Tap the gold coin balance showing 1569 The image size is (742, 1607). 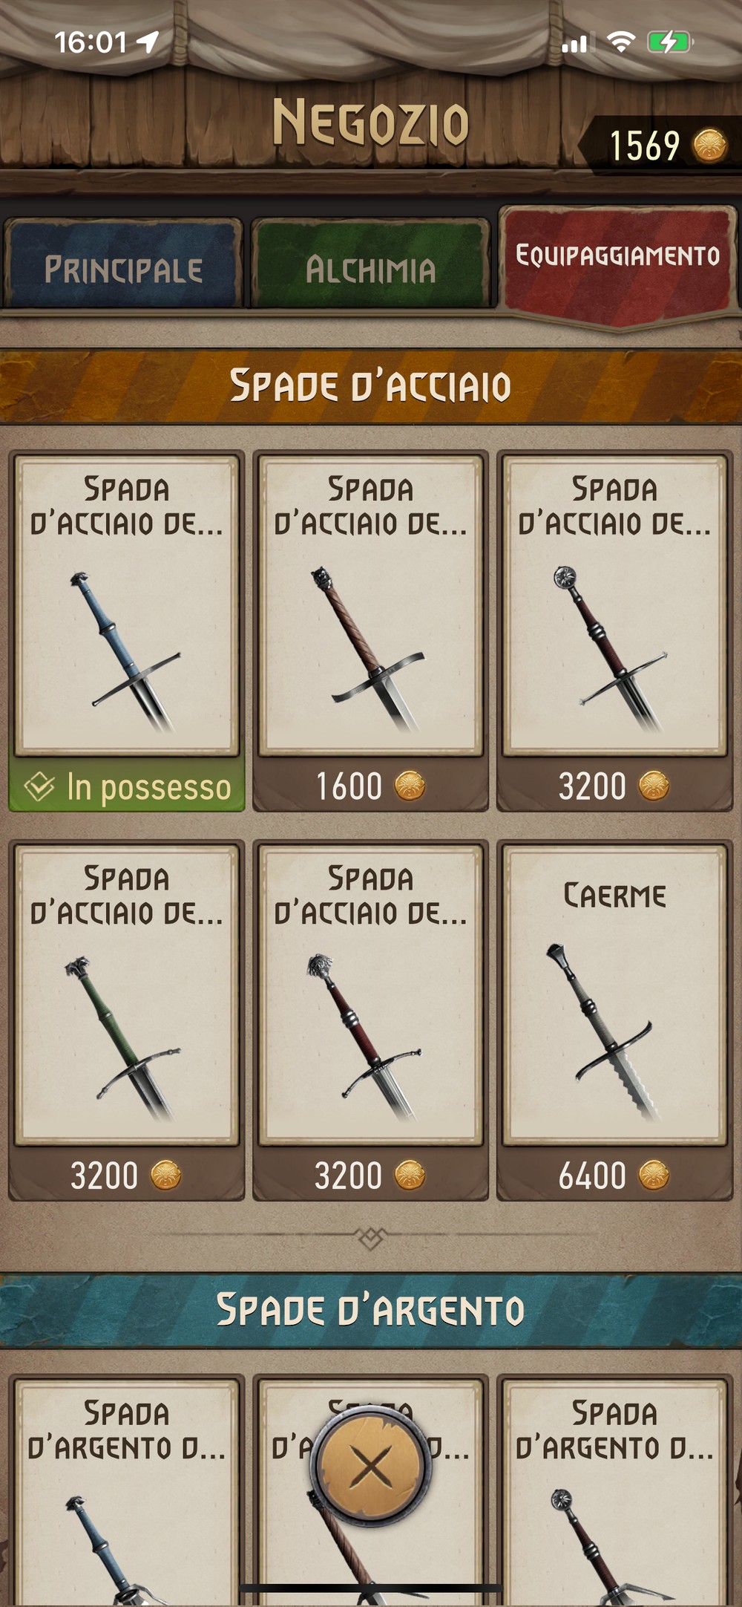[666, 146]
